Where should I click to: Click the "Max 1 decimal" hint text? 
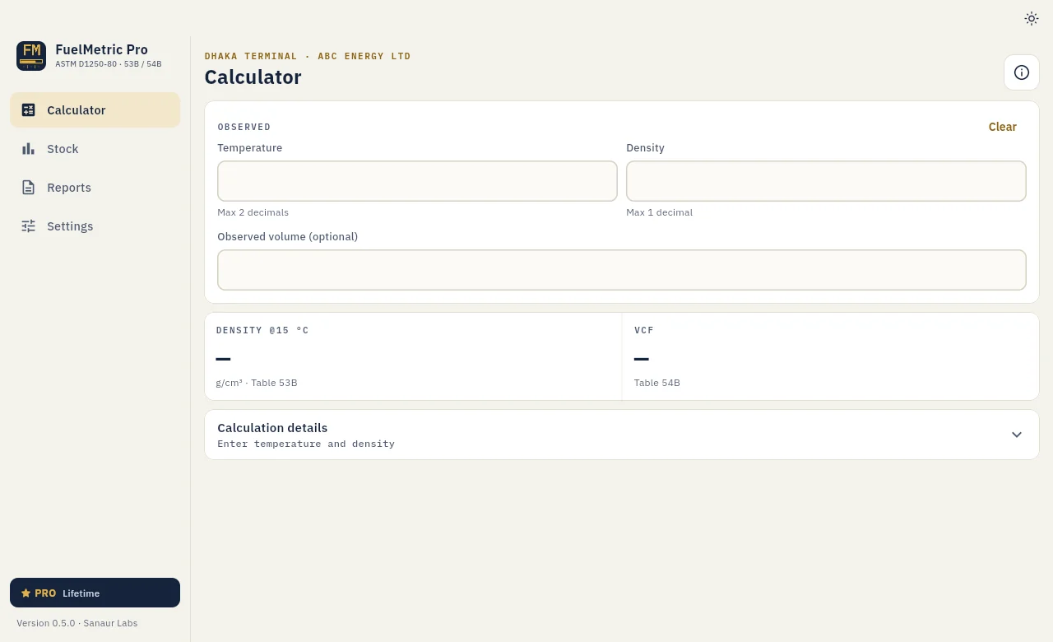[x=660, y=212]
